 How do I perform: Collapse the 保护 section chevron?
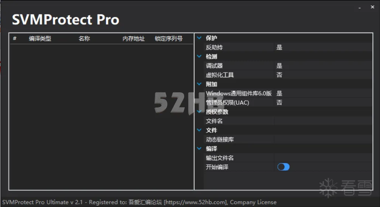[x=199, y=38]
